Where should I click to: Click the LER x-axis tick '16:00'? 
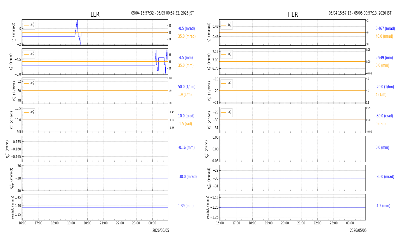(22, 223)
